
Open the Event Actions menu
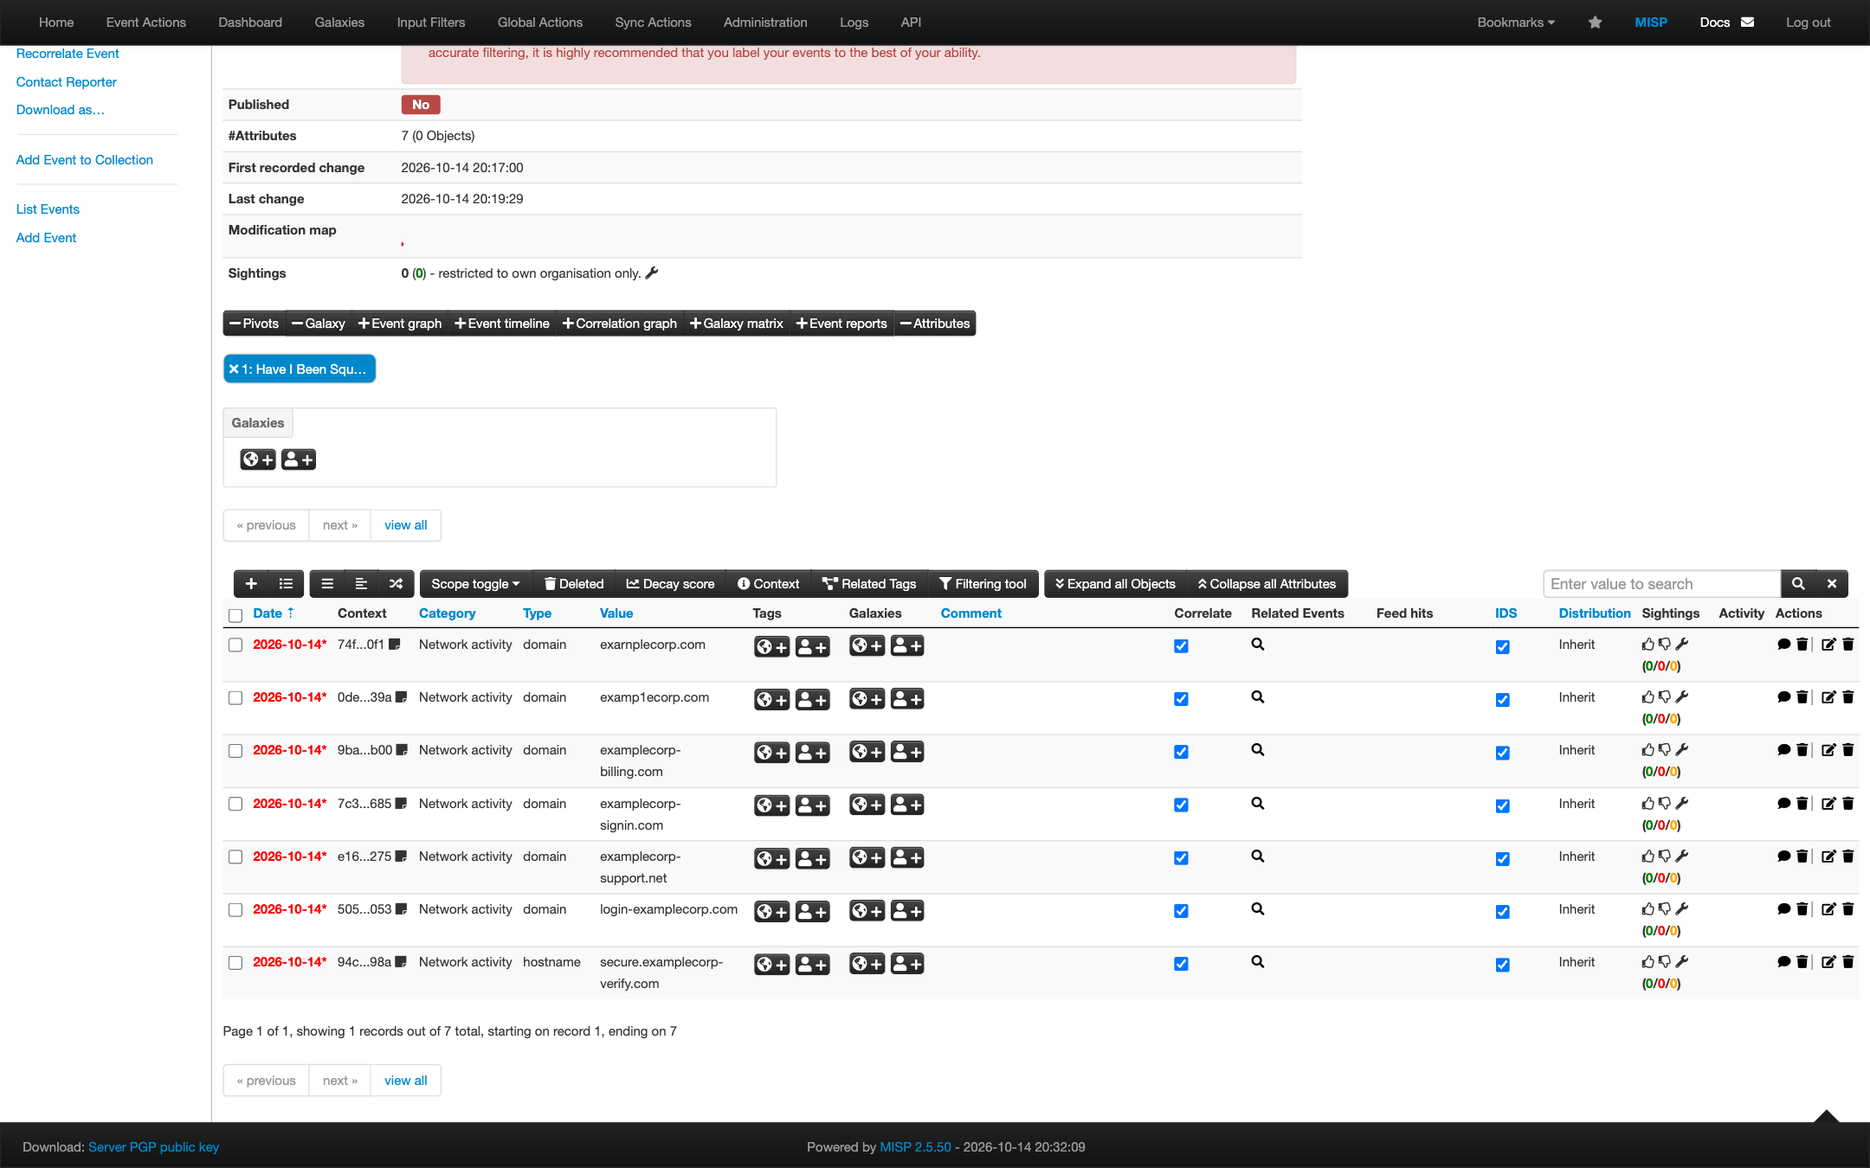[x=145, y=22]
